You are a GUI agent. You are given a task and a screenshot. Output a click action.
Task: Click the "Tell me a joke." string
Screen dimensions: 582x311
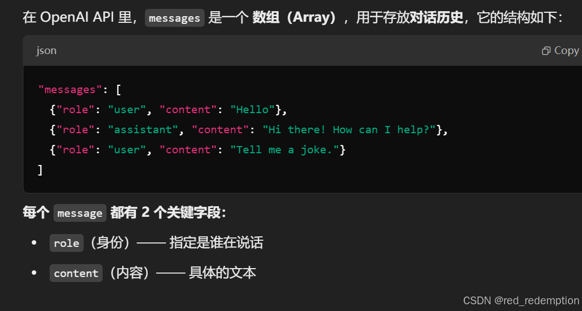[x=285, y=150]
